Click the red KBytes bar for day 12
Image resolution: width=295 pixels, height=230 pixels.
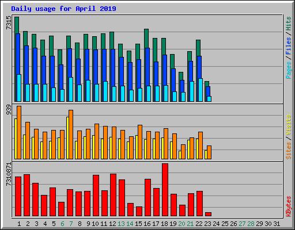click(113, 195)
